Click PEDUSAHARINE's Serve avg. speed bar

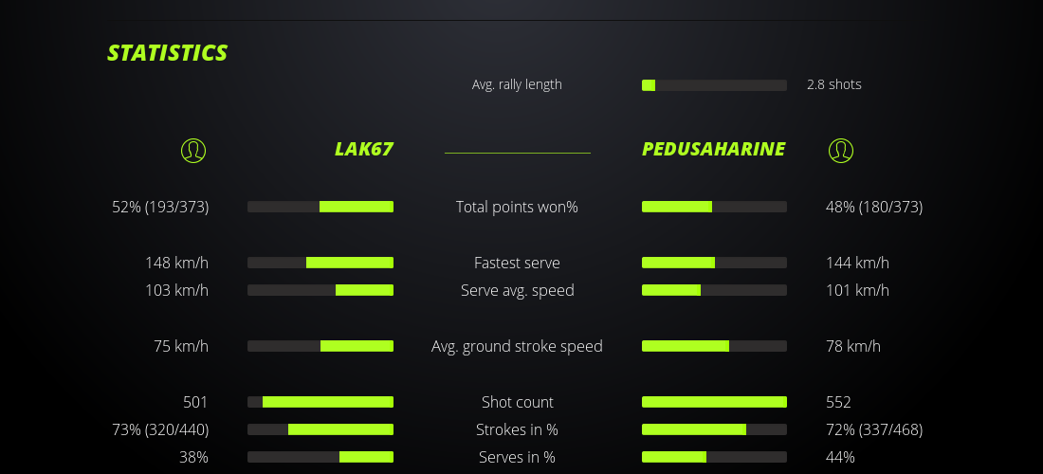(714, 290)
